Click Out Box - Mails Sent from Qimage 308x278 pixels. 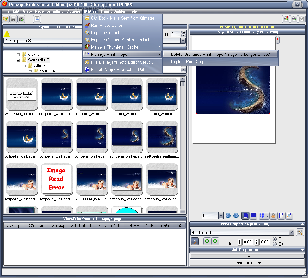click(x=123, y=18)
